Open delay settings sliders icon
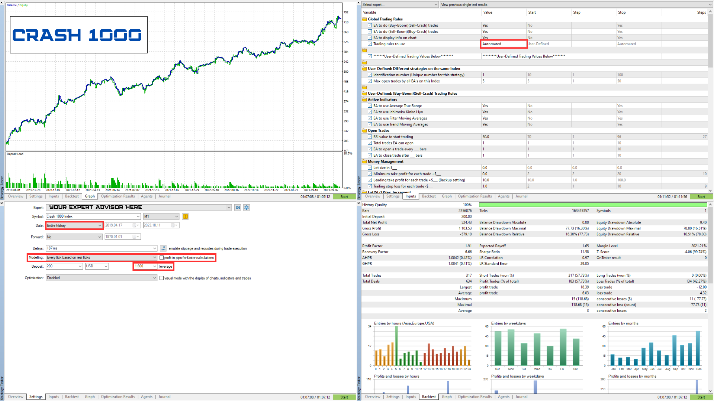714x401 pixels. 163,248
